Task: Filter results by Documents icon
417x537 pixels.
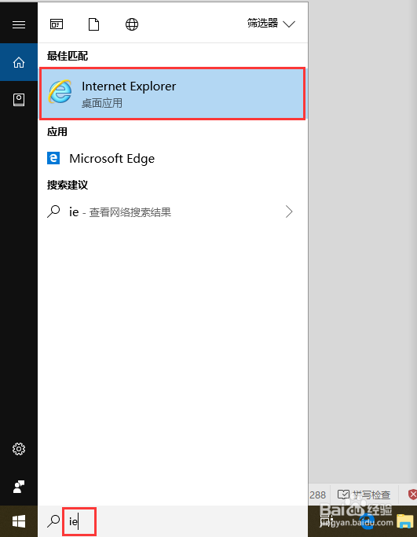Action: pos(93,24)
